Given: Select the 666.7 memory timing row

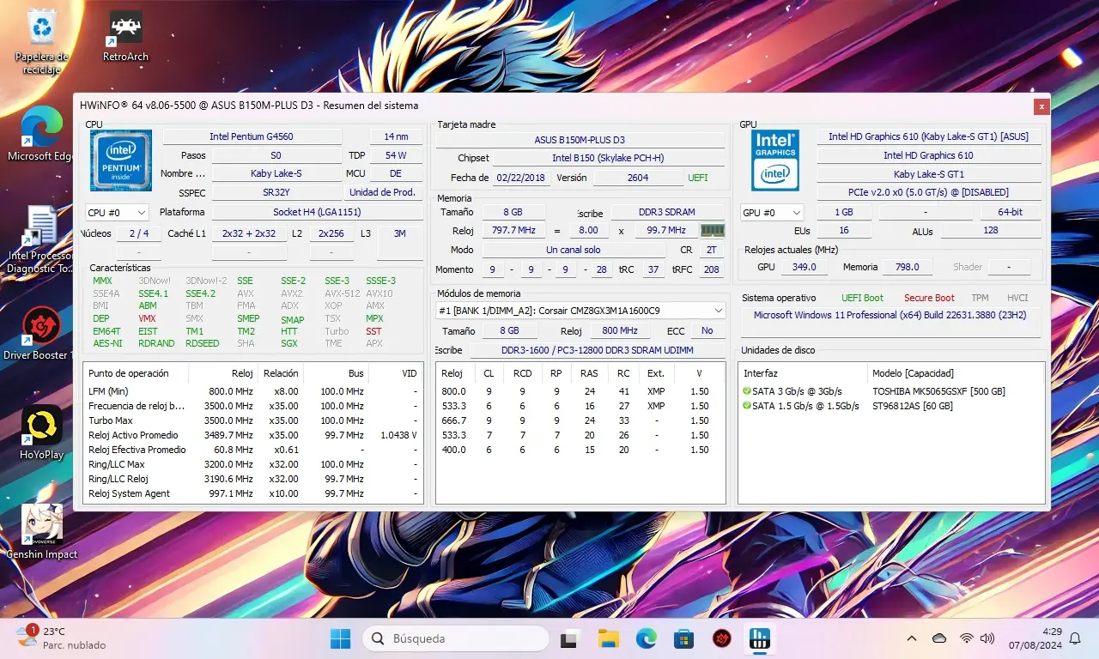Looking at the screenshot, I should click(x=580, y=420).
